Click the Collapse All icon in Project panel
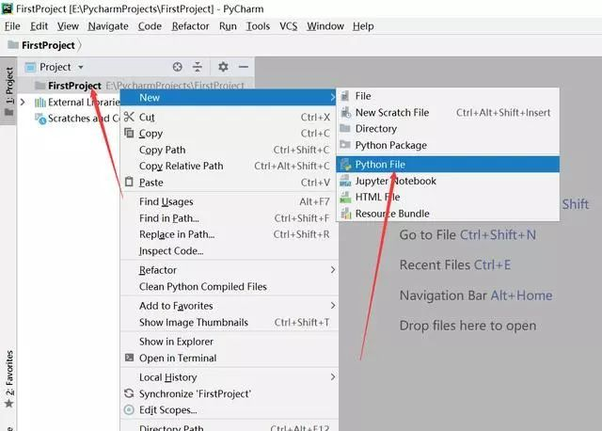Screen dimensions: 602x431 (198, 67)
